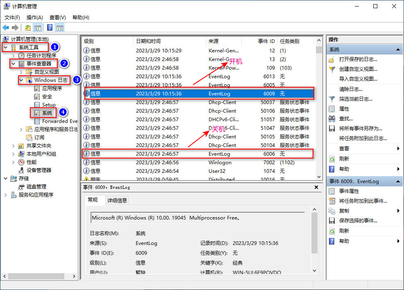The width and height of the screenshot is (404, 290).
Task: Close the event 6009 preview pane
Action: [x=316, y=187]
